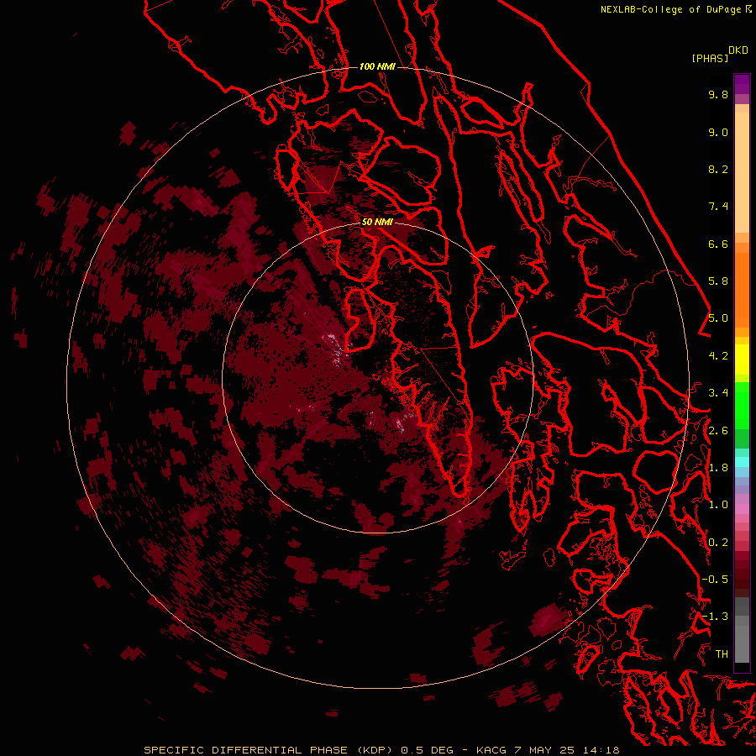Click the 50 NMI range ring label

377,222
